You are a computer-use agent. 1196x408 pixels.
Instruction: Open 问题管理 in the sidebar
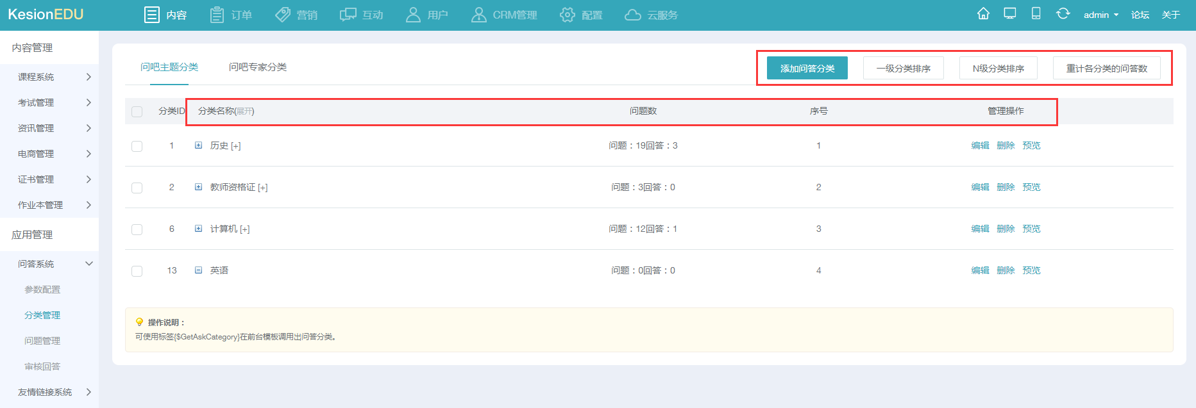tap(42, 341)
